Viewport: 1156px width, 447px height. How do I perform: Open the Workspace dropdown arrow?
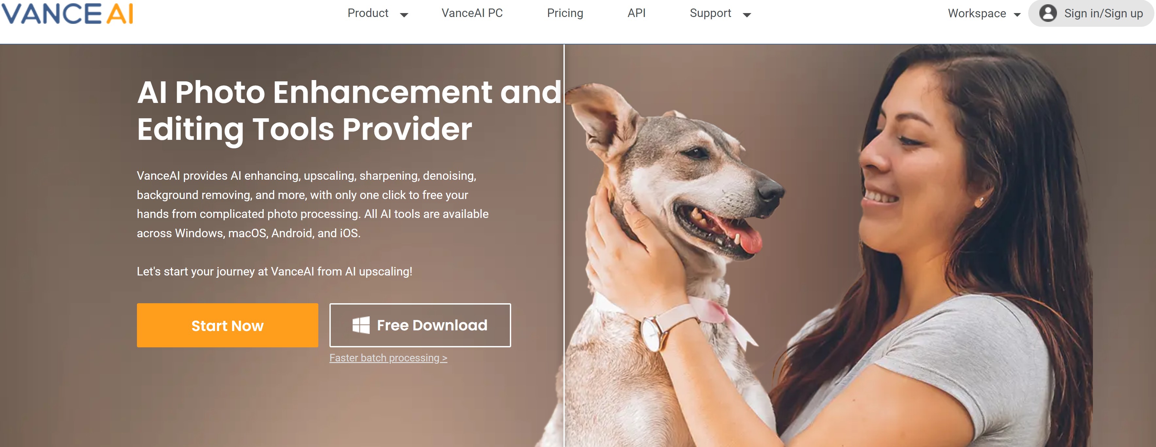coord(1017,15)
